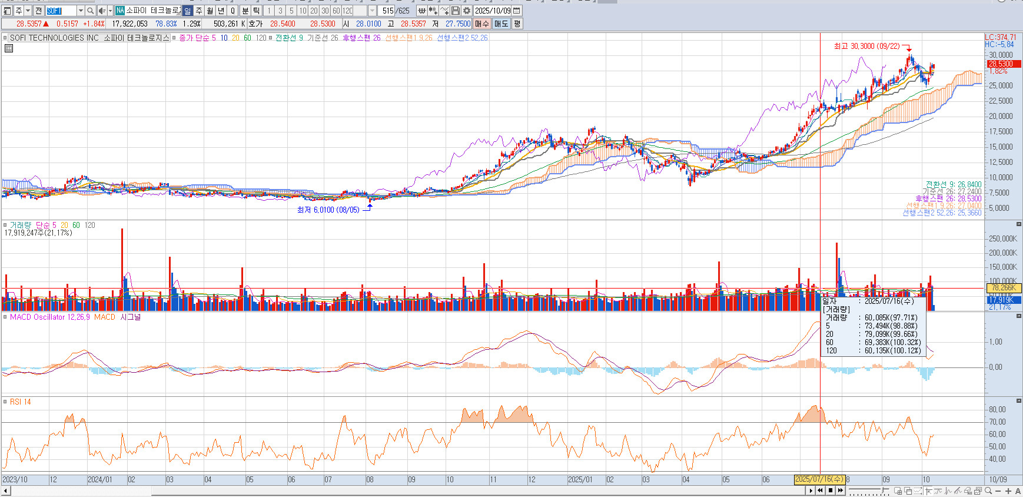This screenshot has height=497, width=1023.
Task: Select the tick (틱) chart tab
Action: tap(257, 11)
